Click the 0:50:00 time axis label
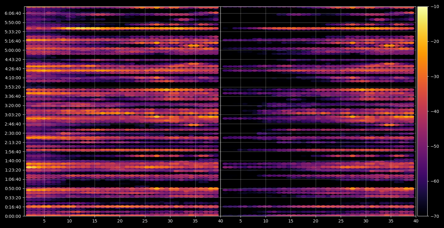 [13, 189]
